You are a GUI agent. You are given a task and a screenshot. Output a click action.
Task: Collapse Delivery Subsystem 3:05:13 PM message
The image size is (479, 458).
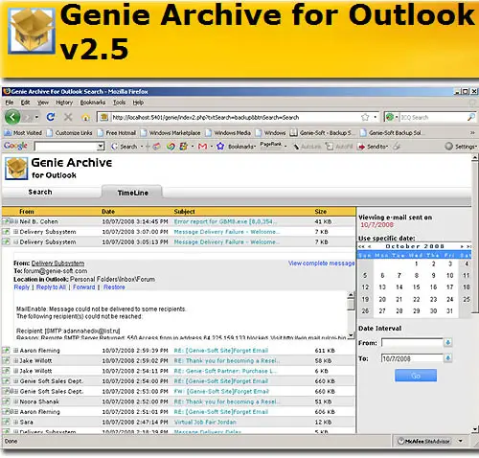pyautogui.click(x=15, y=241)
